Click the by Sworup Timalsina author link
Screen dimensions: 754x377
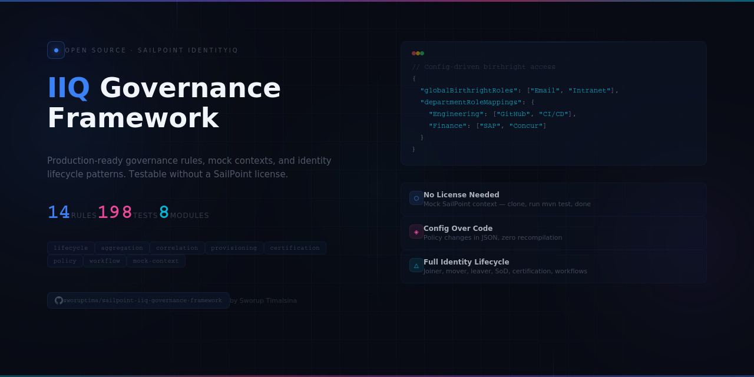pyautogui.click(x=263, y=300)
